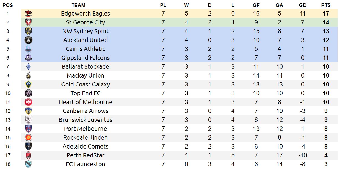Click the Heart of Melbourne red logo

tap(29, 102)
